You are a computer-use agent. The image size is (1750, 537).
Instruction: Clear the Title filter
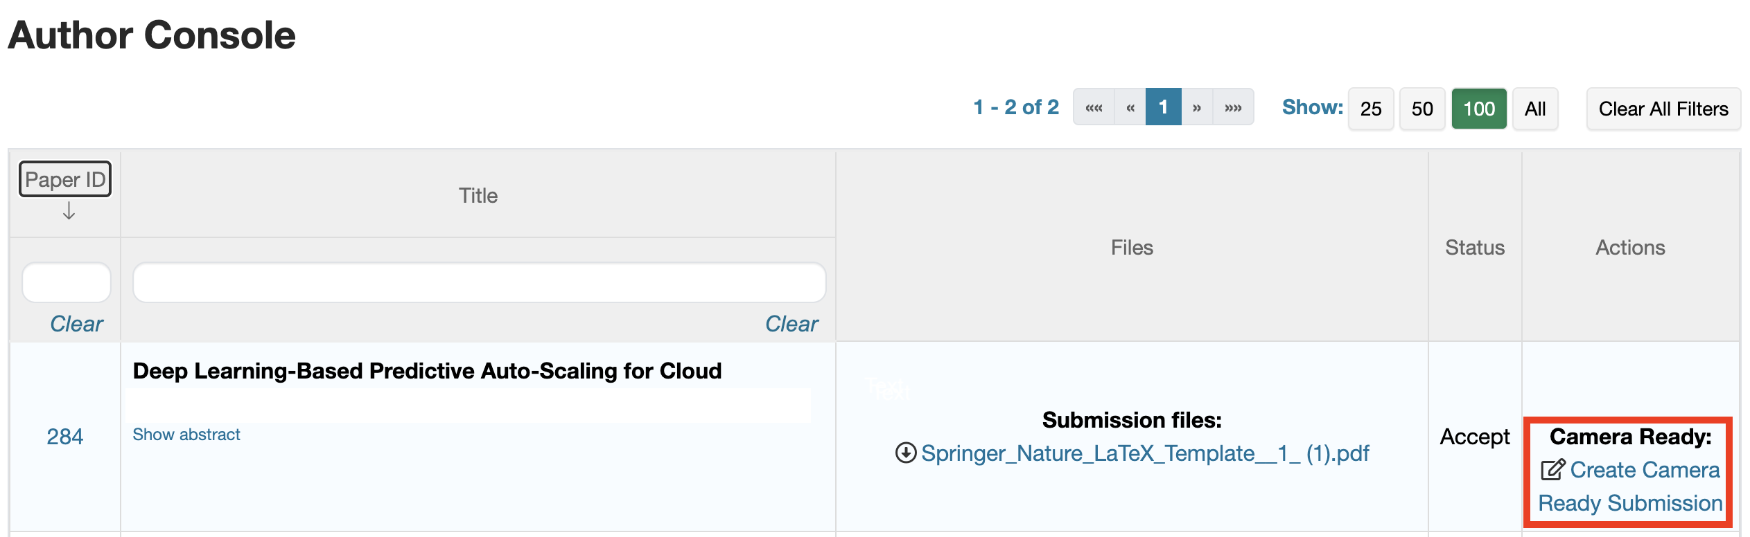[x=791, y=324]
